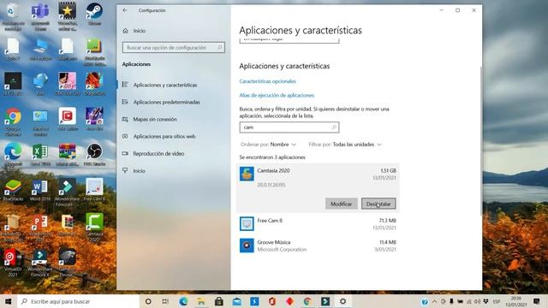Viewport: 548px width, 308px height.
Task: Click the Settings gear on the taskbar
Action: (342, 301)
